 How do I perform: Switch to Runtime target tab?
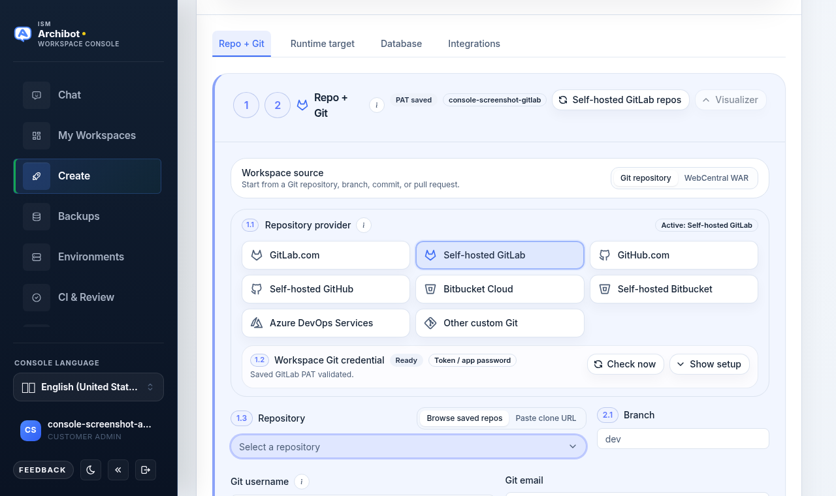323,44
